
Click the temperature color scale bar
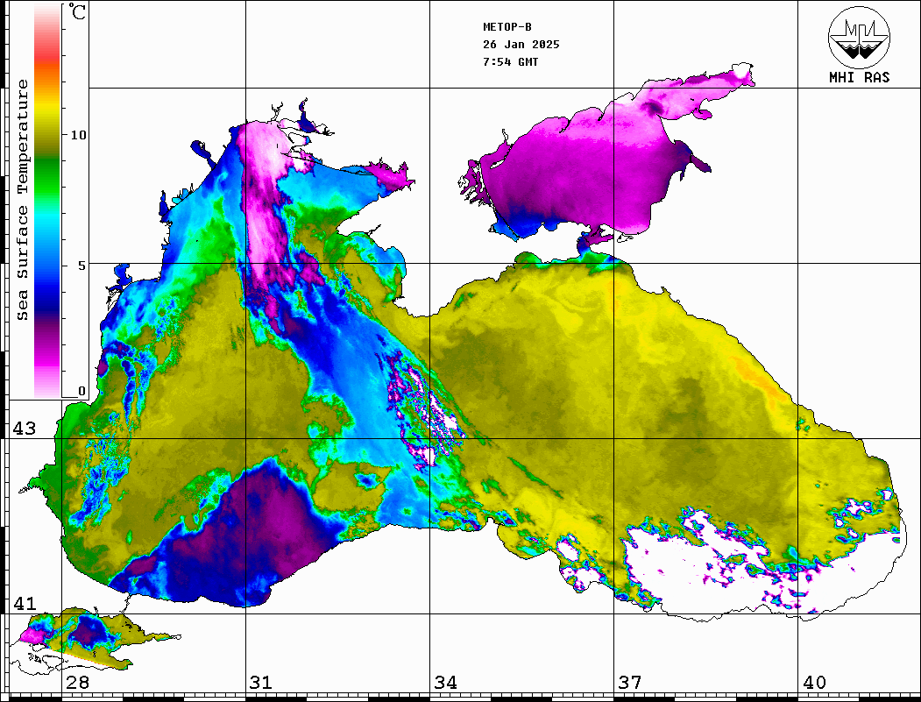tap(47, 201)
